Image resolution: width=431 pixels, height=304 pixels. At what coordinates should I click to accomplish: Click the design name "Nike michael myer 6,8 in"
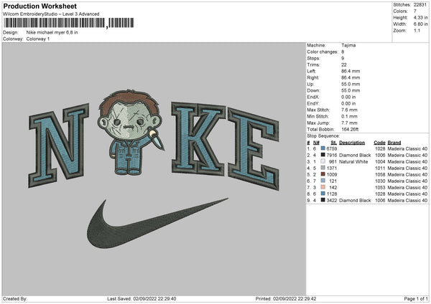coord(52,32)
